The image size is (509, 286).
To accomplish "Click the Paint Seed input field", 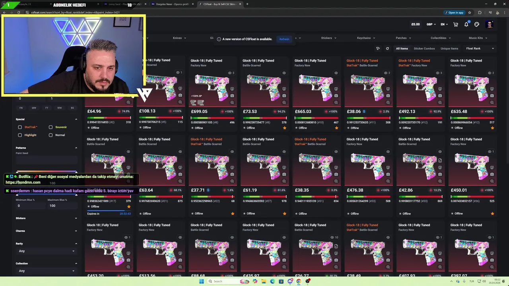I will [46, 160].
